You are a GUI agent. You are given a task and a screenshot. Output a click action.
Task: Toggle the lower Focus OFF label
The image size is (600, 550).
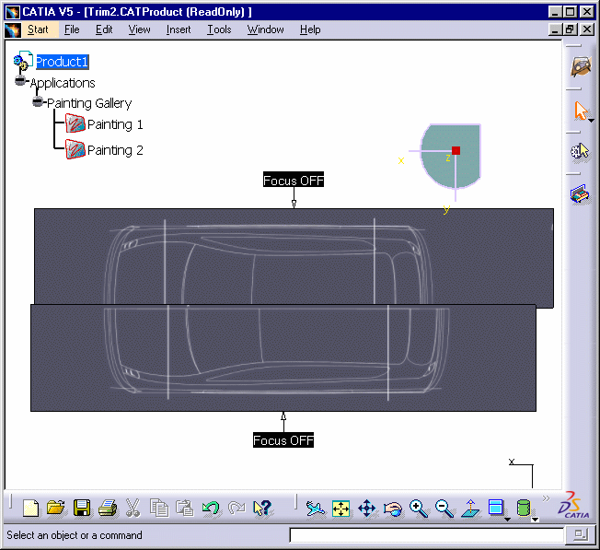pos(283,440)
